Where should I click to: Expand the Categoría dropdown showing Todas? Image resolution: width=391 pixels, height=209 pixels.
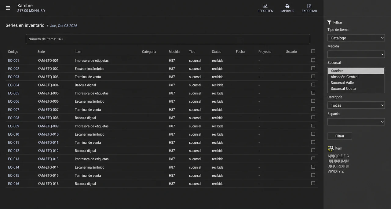point(356,105)
